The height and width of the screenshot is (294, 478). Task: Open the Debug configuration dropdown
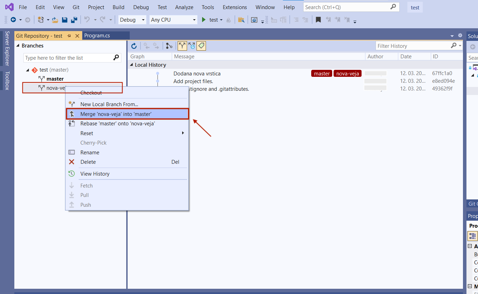(x=132, y=20)
